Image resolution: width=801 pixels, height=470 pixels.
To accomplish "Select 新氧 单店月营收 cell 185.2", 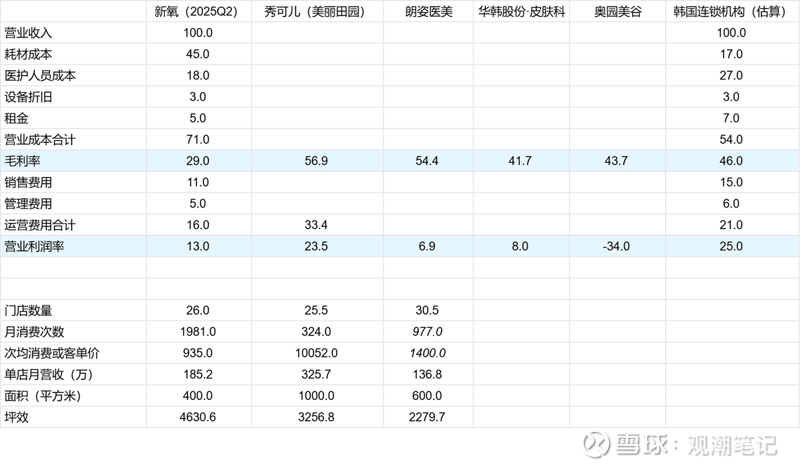I will [x=198, y=375].
